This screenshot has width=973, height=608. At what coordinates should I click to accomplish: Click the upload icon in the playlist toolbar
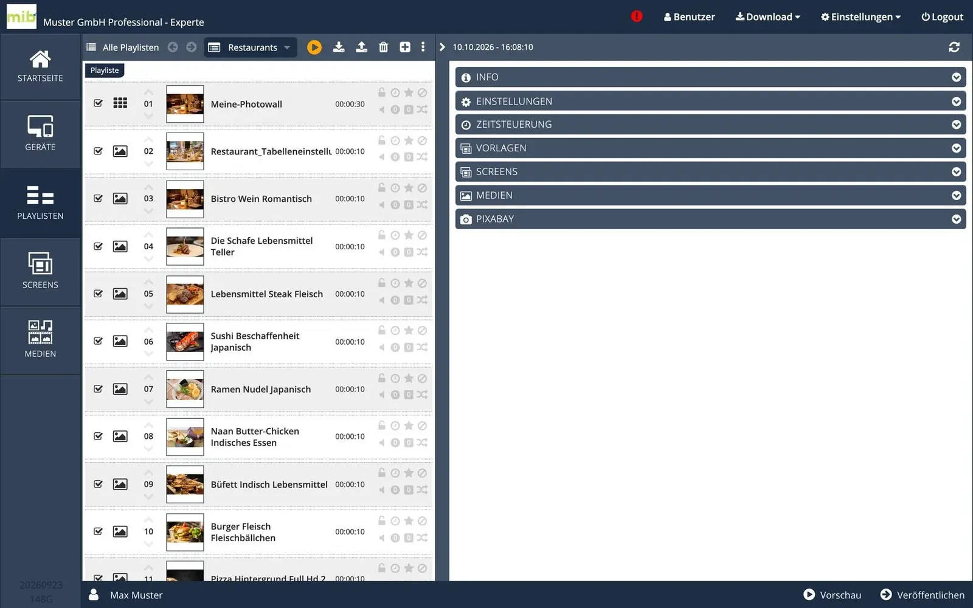(x=361, y=47)
